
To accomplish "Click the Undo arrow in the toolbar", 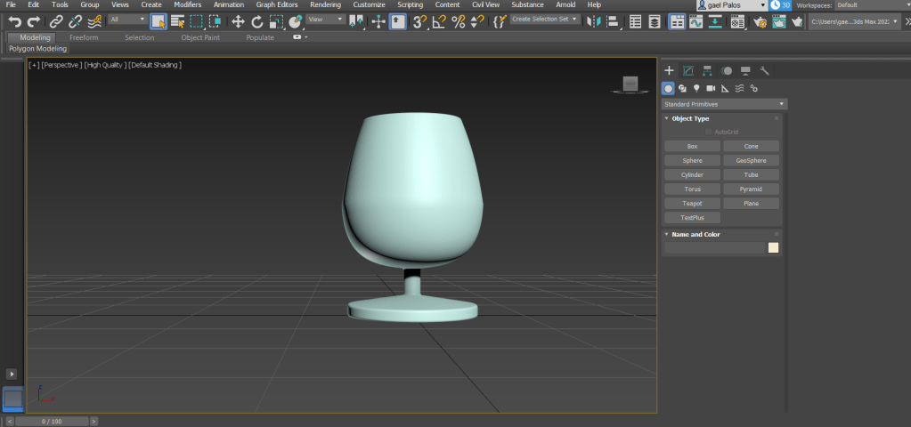I will point(14,20).
